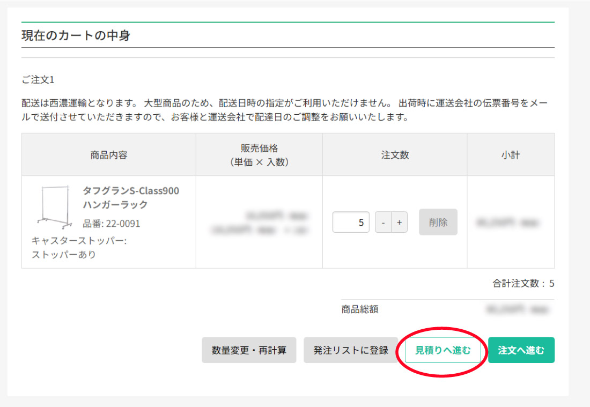Click the 小計 column header
590x407 pixels.
coord(511,155)
